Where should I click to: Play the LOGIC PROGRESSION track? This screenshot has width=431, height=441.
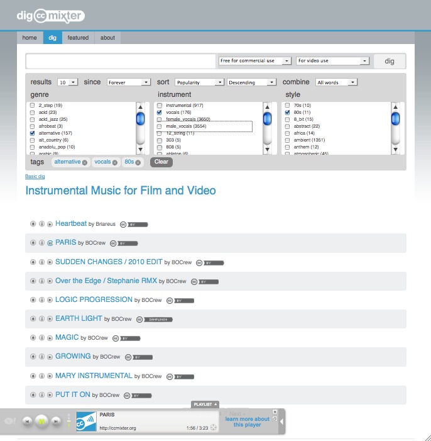[50, 300]
